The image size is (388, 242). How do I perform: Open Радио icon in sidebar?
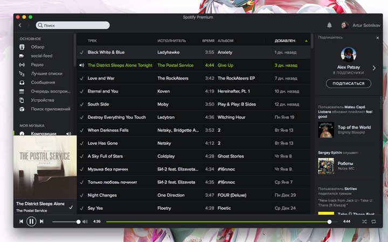click(x=22, y=65)
